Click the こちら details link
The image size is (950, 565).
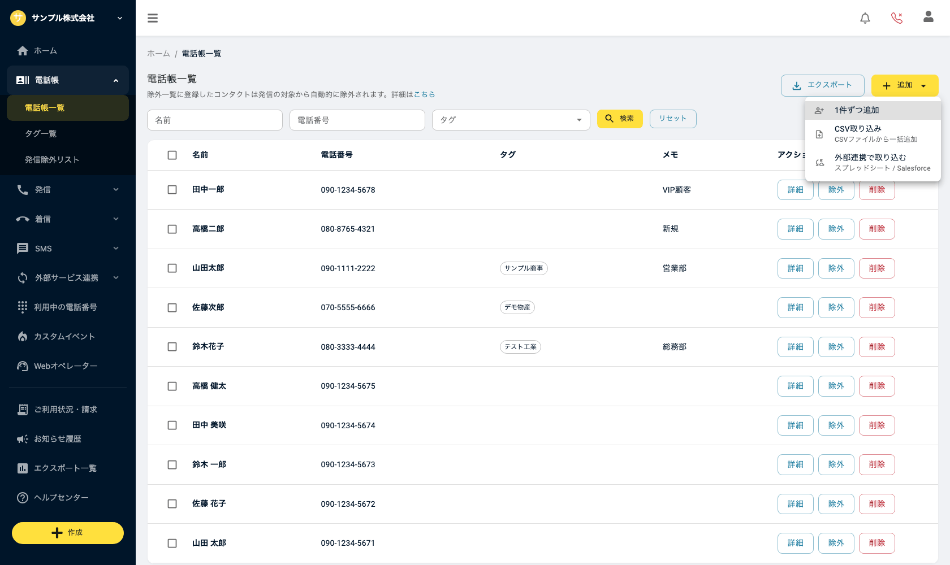(x=424, y=94)
